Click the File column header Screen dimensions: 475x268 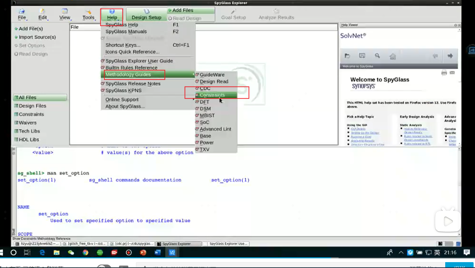(x=203, y=27)
